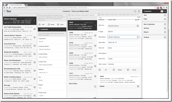Select the Bottom-Dollar Markets customer
172x102 pixels.
[x=20, y=95]
